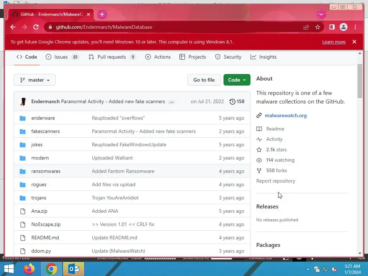Click the muted volume tray icon

[334, 269]
